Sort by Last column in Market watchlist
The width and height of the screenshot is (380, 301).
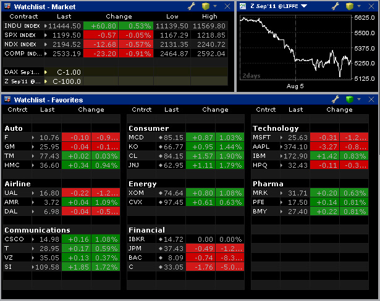[x=64, y=17]
